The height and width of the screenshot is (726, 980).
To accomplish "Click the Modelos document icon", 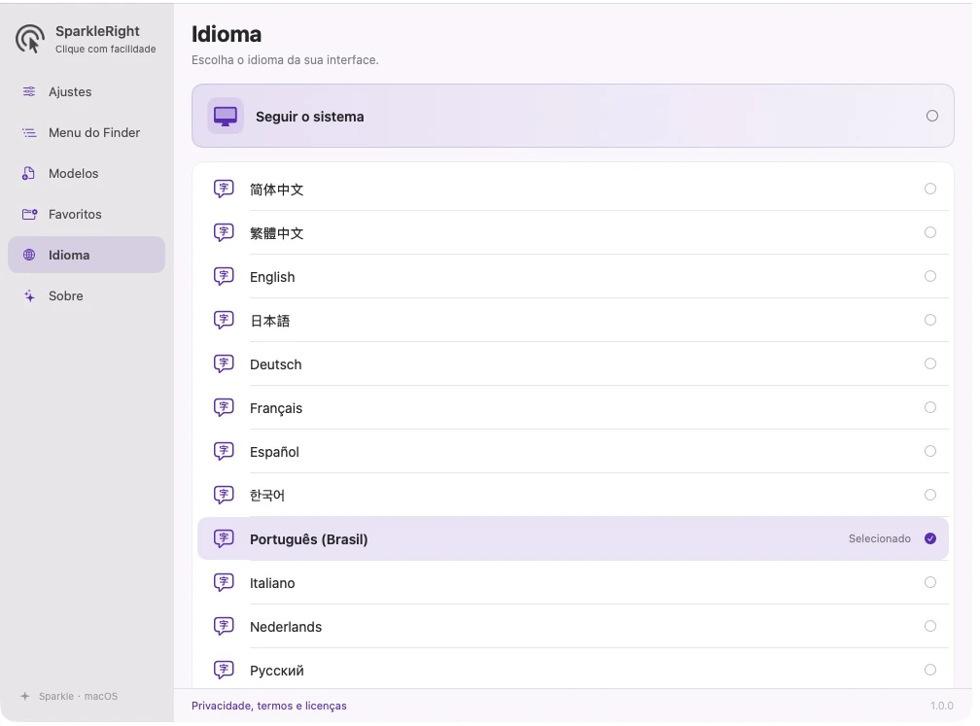I will coord(29,173).
